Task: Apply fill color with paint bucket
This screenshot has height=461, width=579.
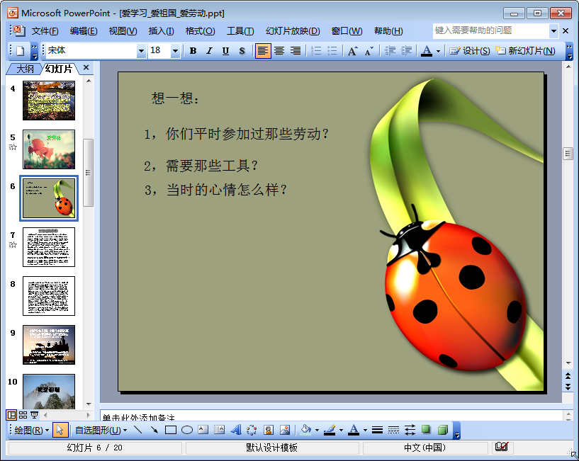Action: 305,430
